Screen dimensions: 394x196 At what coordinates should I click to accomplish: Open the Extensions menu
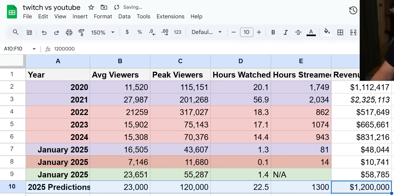[170, 16]
